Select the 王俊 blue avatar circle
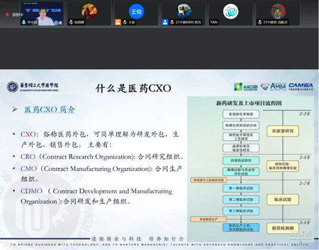 point(137,11)
